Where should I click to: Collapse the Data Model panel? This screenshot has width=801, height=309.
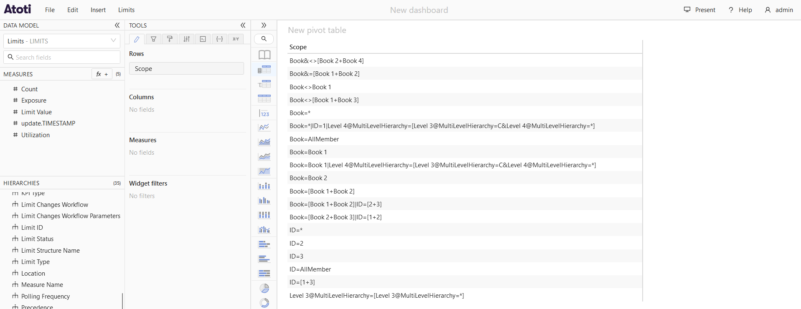[x=117, y=25]
